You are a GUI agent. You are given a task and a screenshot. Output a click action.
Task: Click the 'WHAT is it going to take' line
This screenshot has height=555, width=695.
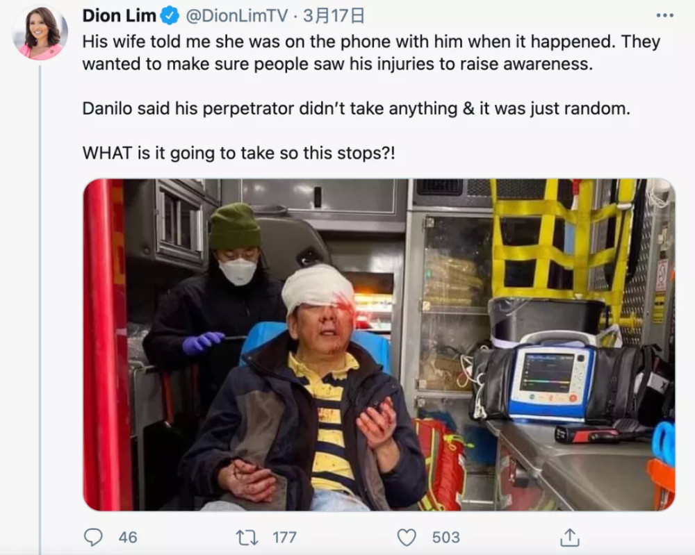238,154
